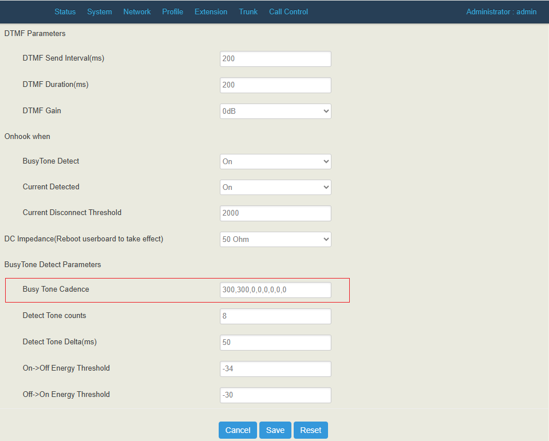
Task: Switch to the Status menu
Action: (65, 11)
